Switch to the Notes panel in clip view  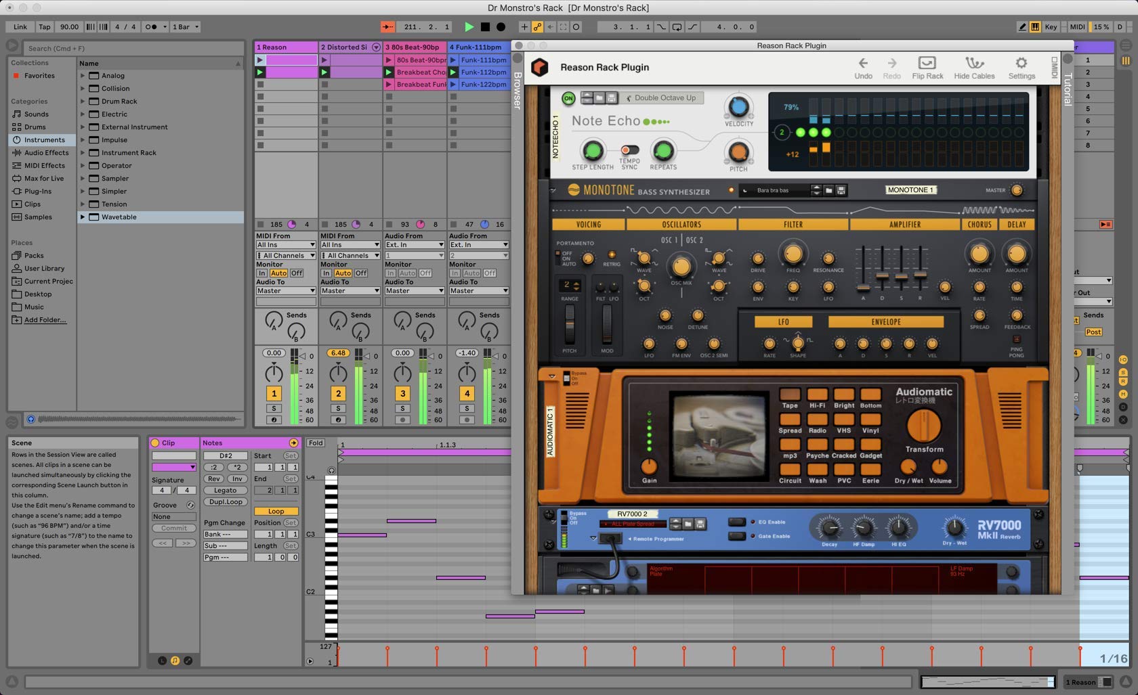click(x=213, y=443)
